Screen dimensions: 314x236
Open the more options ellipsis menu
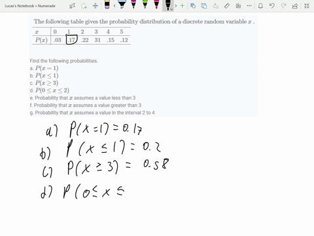coord(249,6)
